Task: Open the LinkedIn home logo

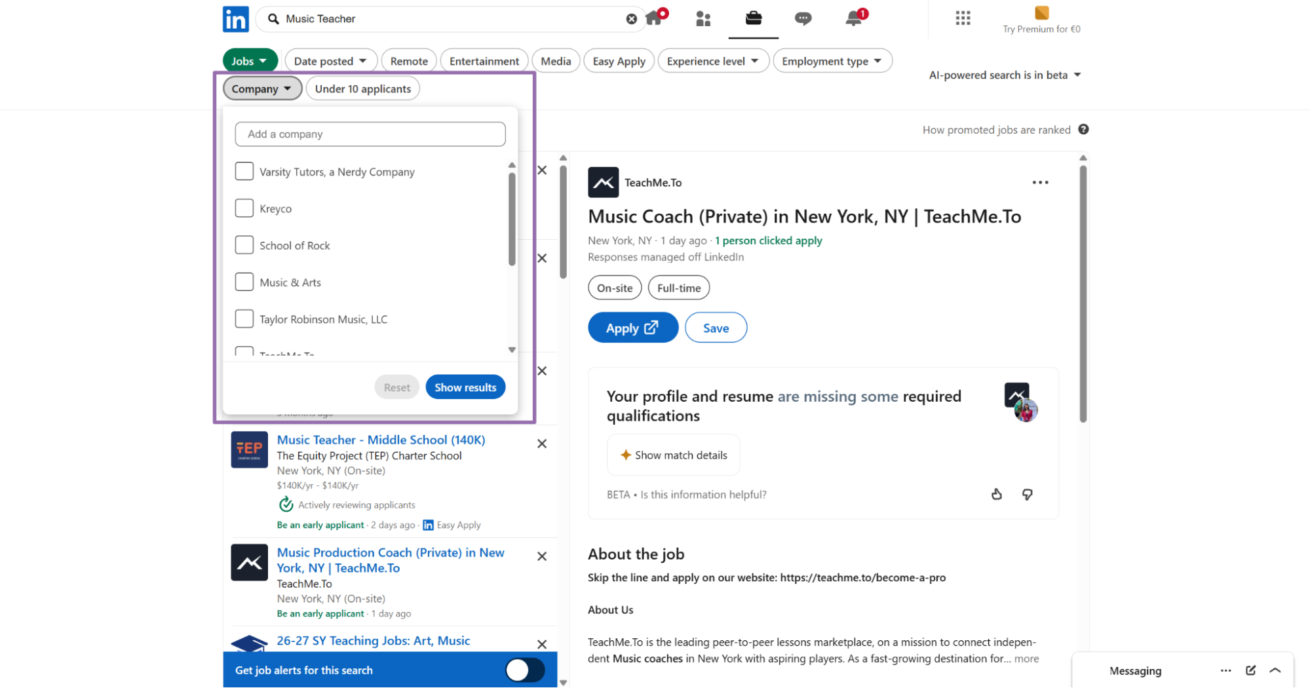Action: pyautogui.click(x=235, y=19)
